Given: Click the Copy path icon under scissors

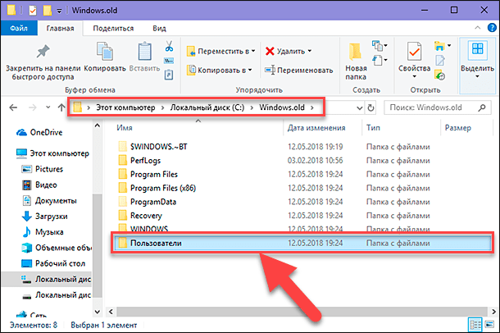Looking at the screenshot, I should pos(169,61).
